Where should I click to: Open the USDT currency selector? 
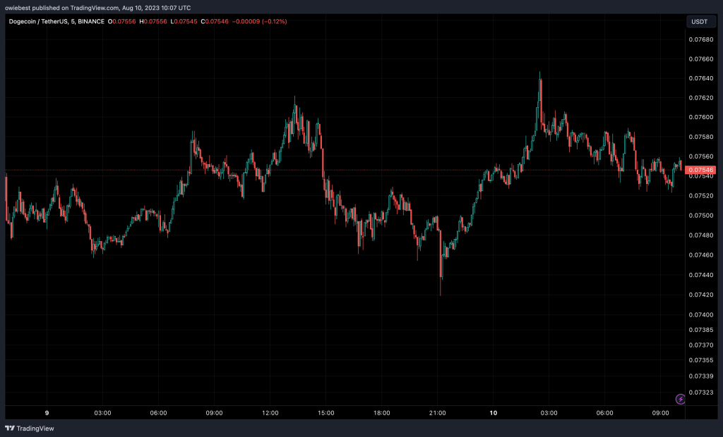pyautogui.click(x=699, y=22)
